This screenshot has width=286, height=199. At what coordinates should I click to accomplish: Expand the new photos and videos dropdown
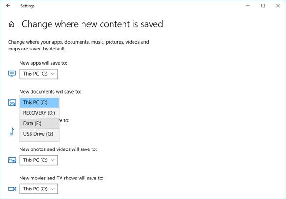[x=39, y=160]
